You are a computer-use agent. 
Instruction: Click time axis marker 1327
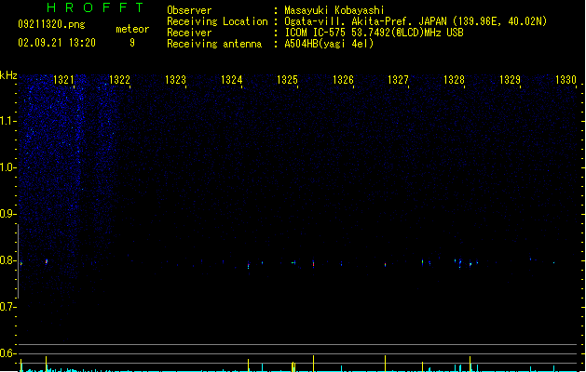tap(398, 80)
